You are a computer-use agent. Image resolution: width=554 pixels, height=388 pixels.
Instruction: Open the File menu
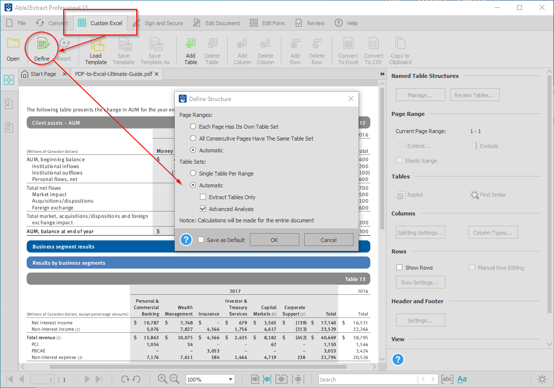(x=16, y=23)
